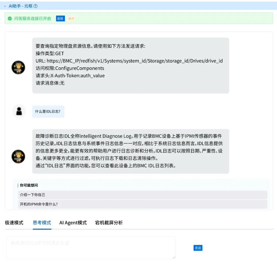This screenshot has height=267, width=277.
Task: Click the message input field
Action: click(x=91, y=247)
